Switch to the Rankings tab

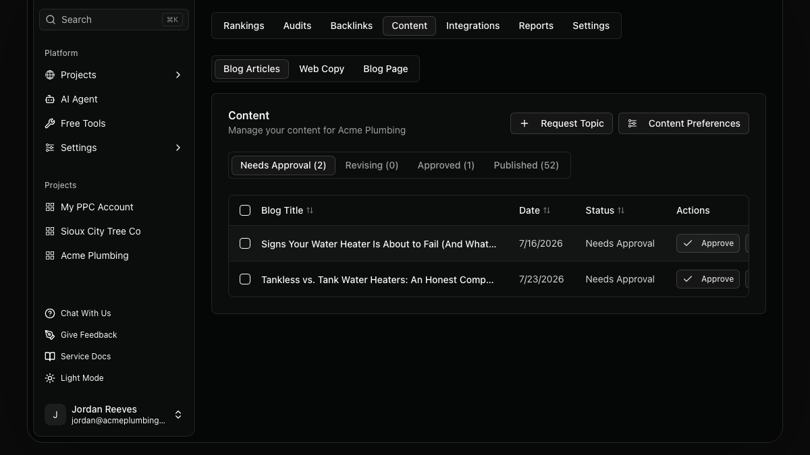244,26
